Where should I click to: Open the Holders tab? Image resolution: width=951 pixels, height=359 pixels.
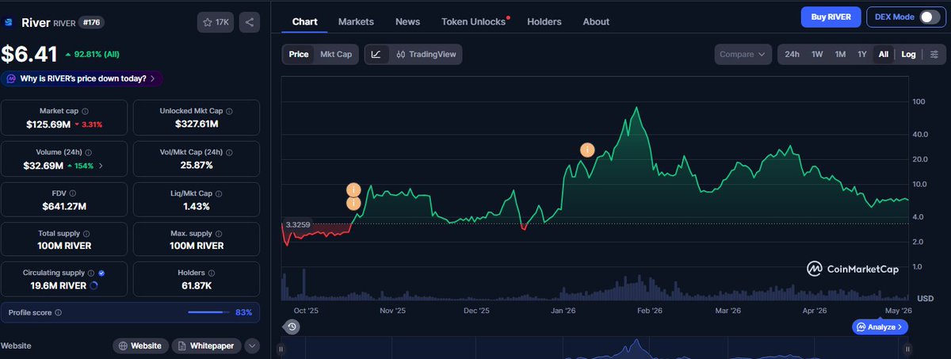tap(544, 21)
